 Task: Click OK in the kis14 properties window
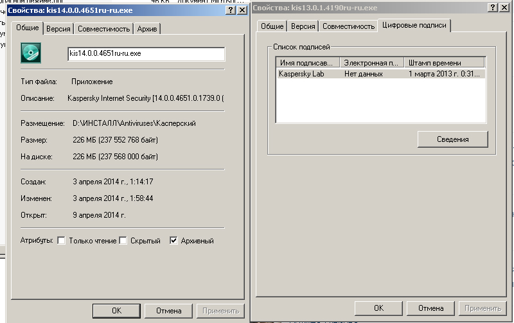(x=117, y=311)
